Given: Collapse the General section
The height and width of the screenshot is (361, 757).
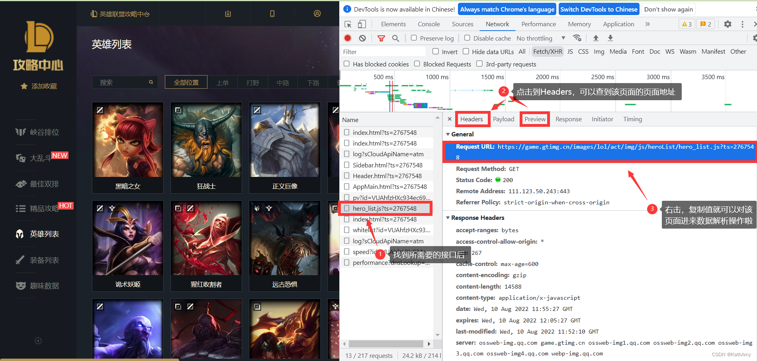Looking at the screenshot, I should [448, 134].
